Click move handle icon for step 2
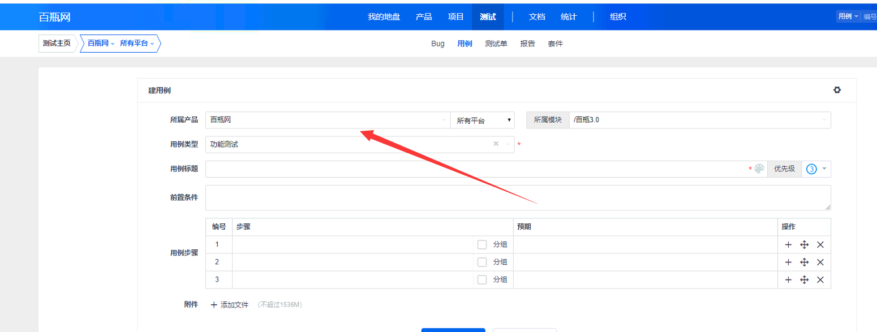The width and height of the screenshot is (877, 332). click(804, 262)
